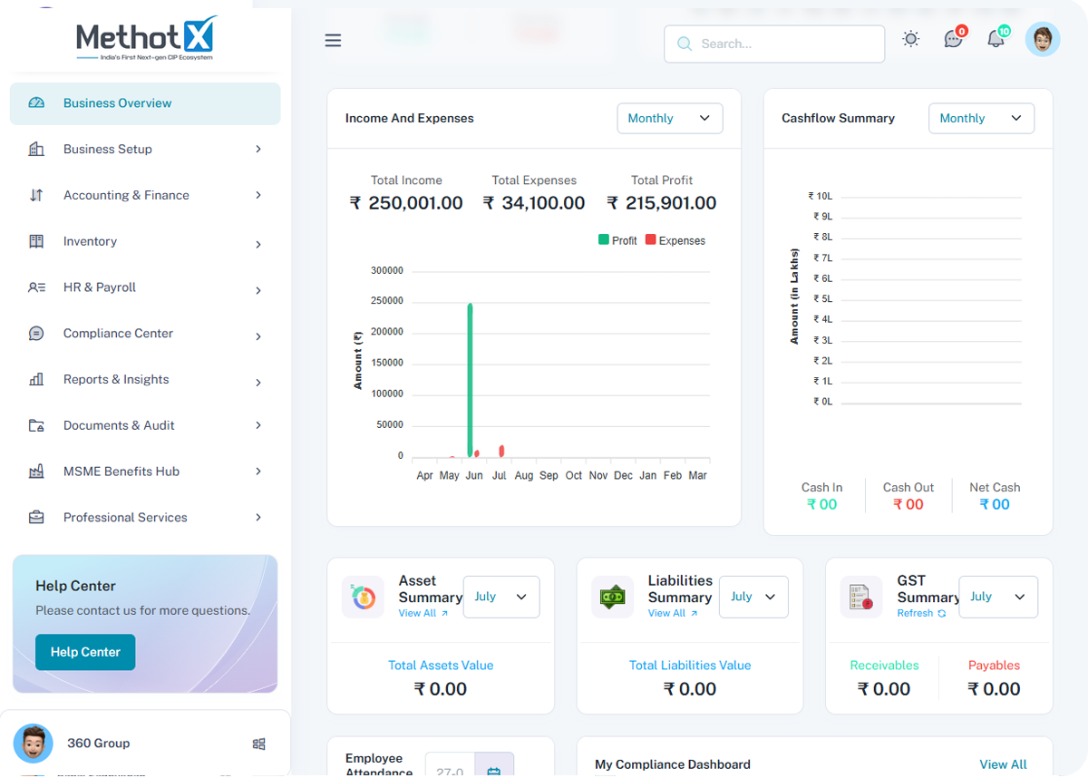This screenshot has height=778, width=1088.
Task: Click Total Income value ₹ 250,001.00
Action: click(406, 203)
